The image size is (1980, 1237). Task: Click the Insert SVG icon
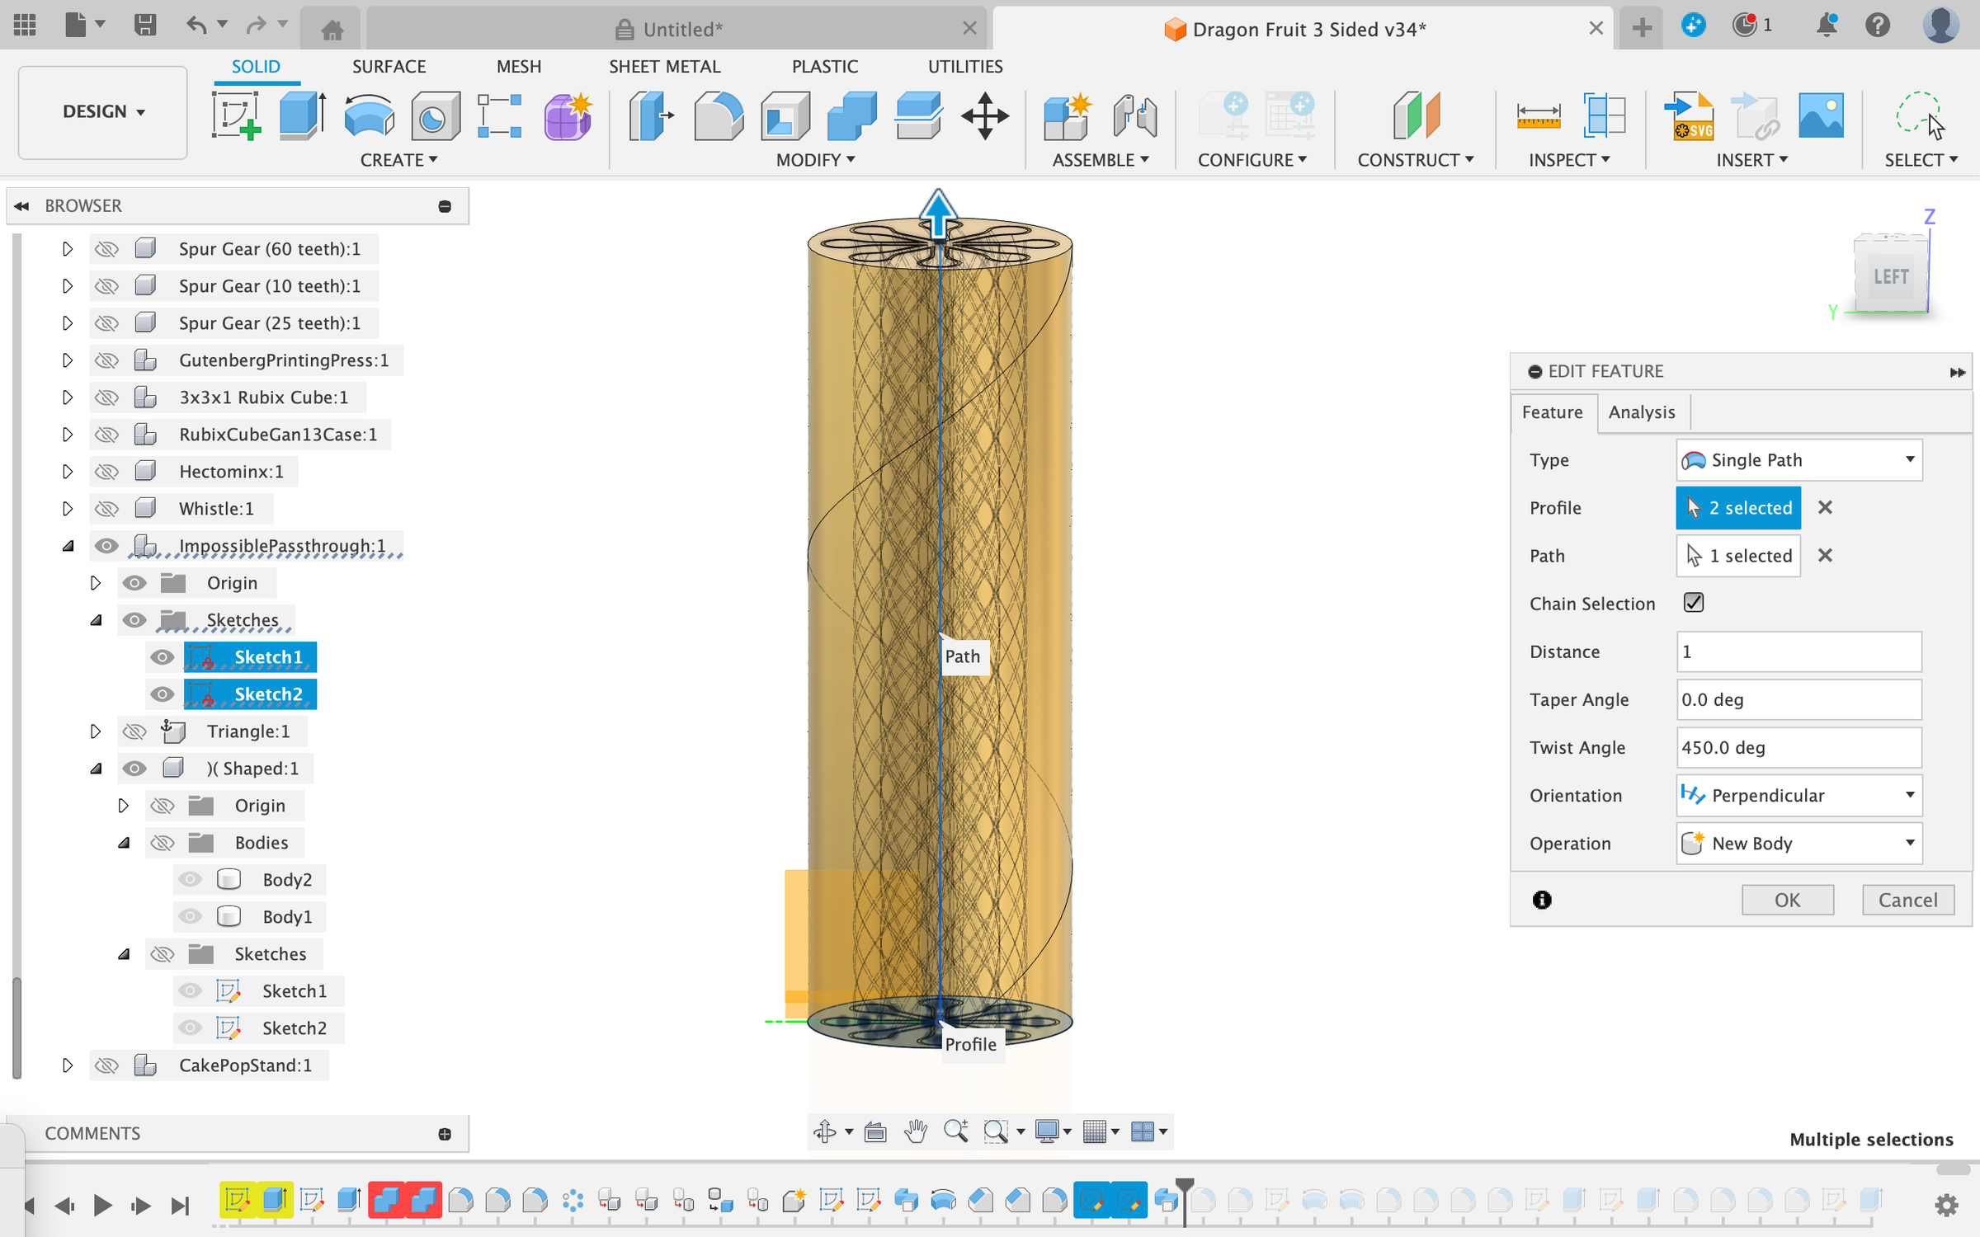[x=1690, y=115]
